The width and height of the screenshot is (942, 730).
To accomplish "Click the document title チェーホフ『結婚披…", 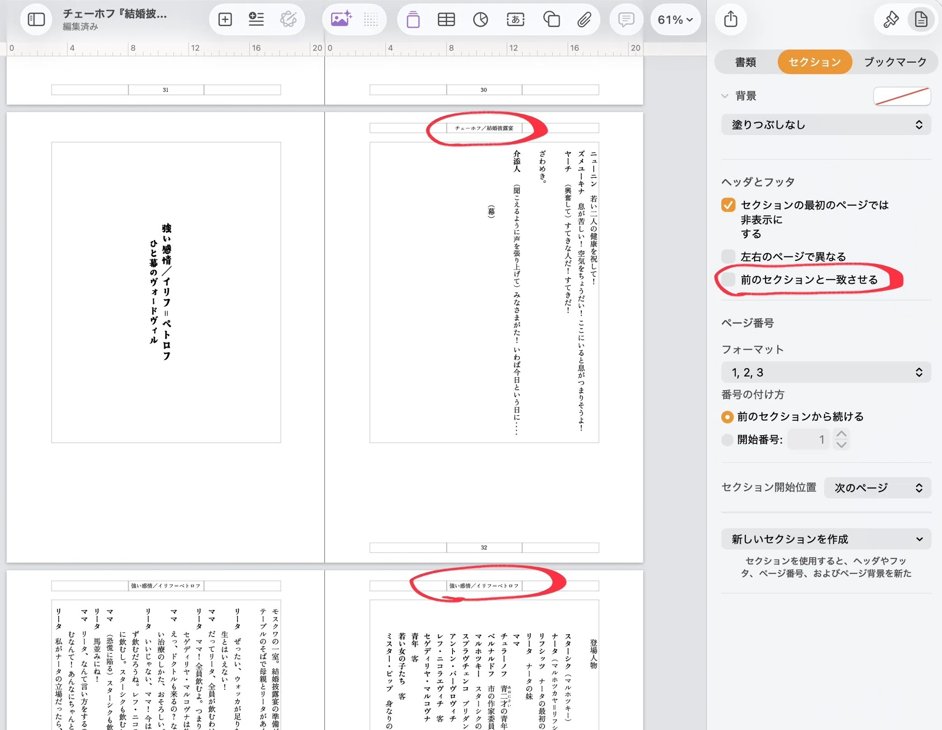I will [115, 14].
